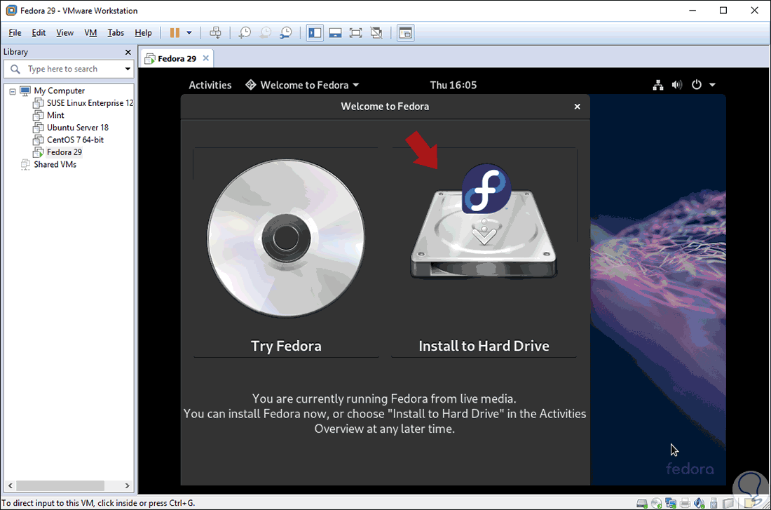
Task: Open the Snapshot Manager
Action: pos(286,32)
